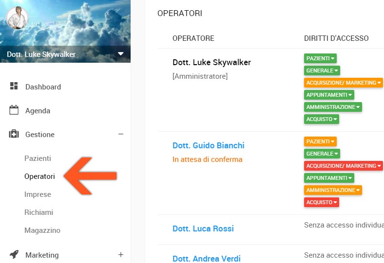
Task: Open Magazzino from the sidebar
Action: tap(42, 230)
